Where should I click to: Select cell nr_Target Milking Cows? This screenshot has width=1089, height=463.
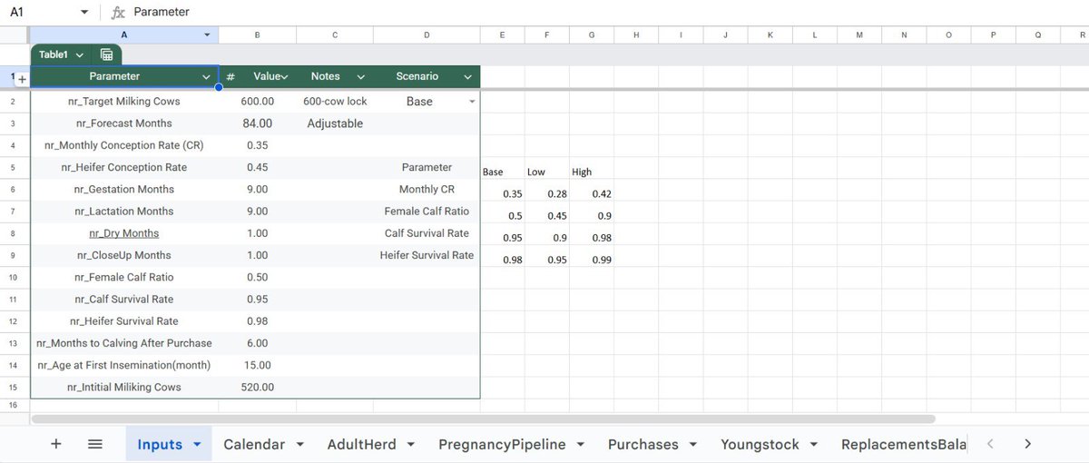coord(124,102)
